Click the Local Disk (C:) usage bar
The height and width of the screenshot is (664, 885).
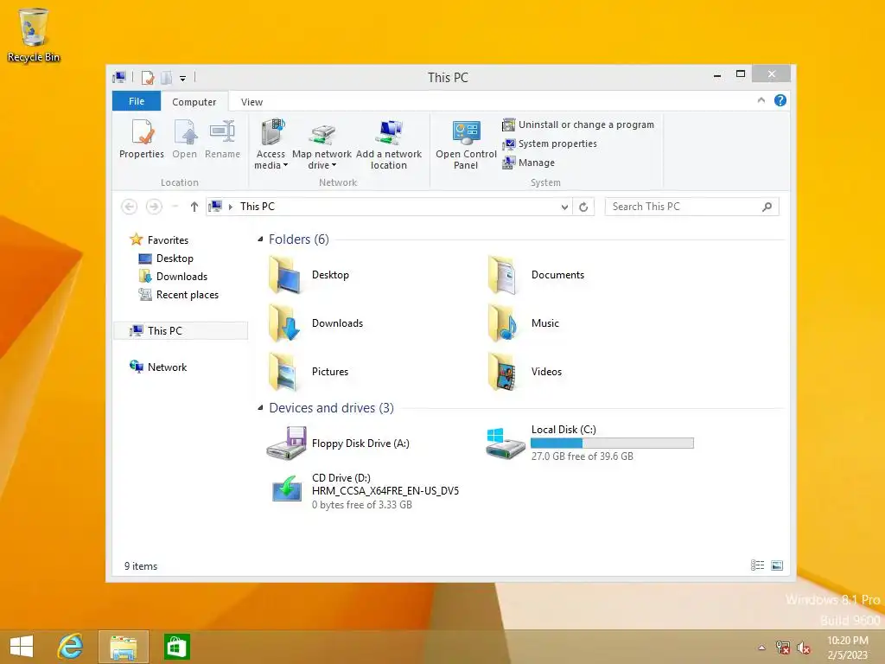click(x=613, y=444)
